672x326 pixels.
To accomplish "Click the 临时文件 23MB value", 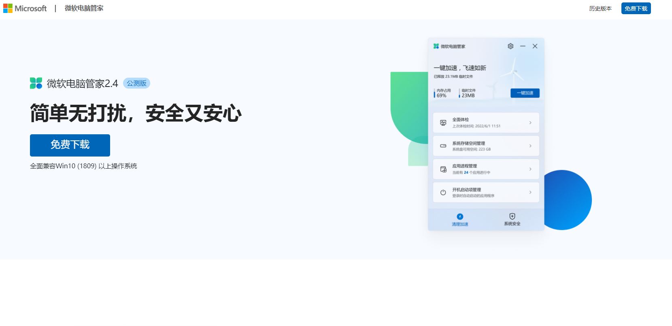I will 468,95.
